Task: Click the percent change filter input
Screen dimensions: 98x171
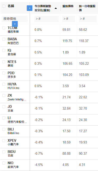Action: pyautogui.click(x=47, y=19)
